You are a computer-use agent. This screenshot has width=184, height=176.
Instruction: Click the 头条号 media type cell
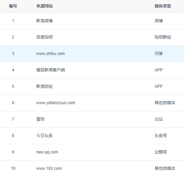coord(161,136)
